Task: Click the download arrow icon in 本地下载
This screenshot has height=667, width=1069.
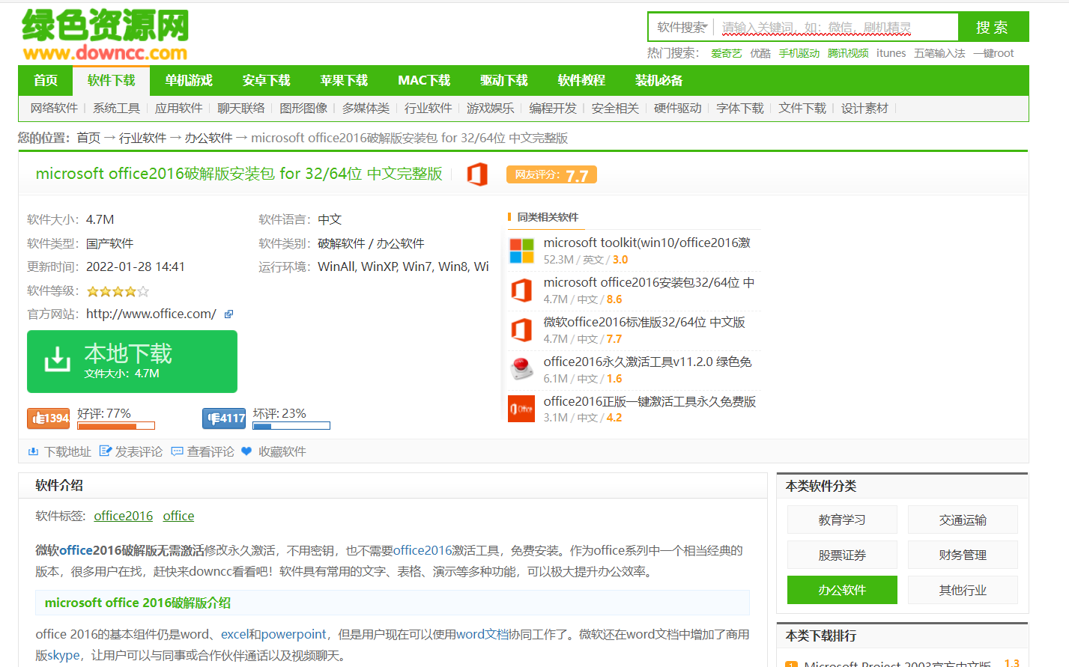Action: tap(58, 359)
